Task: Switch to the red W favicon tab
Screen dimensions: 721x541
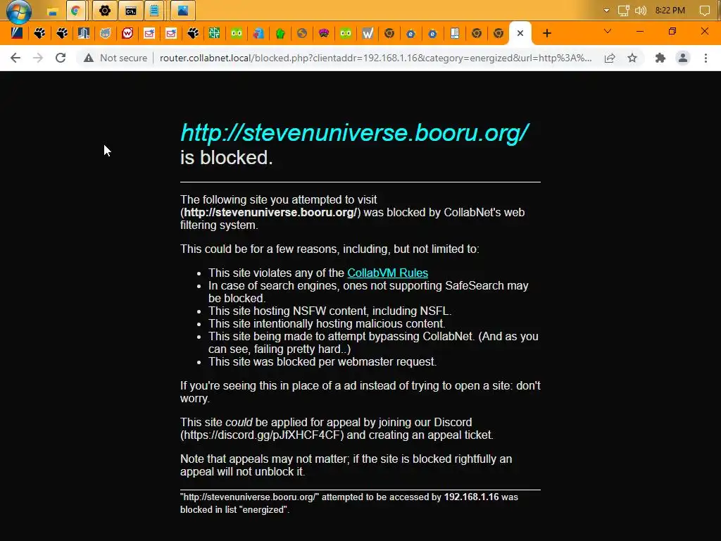Action: 127,33
